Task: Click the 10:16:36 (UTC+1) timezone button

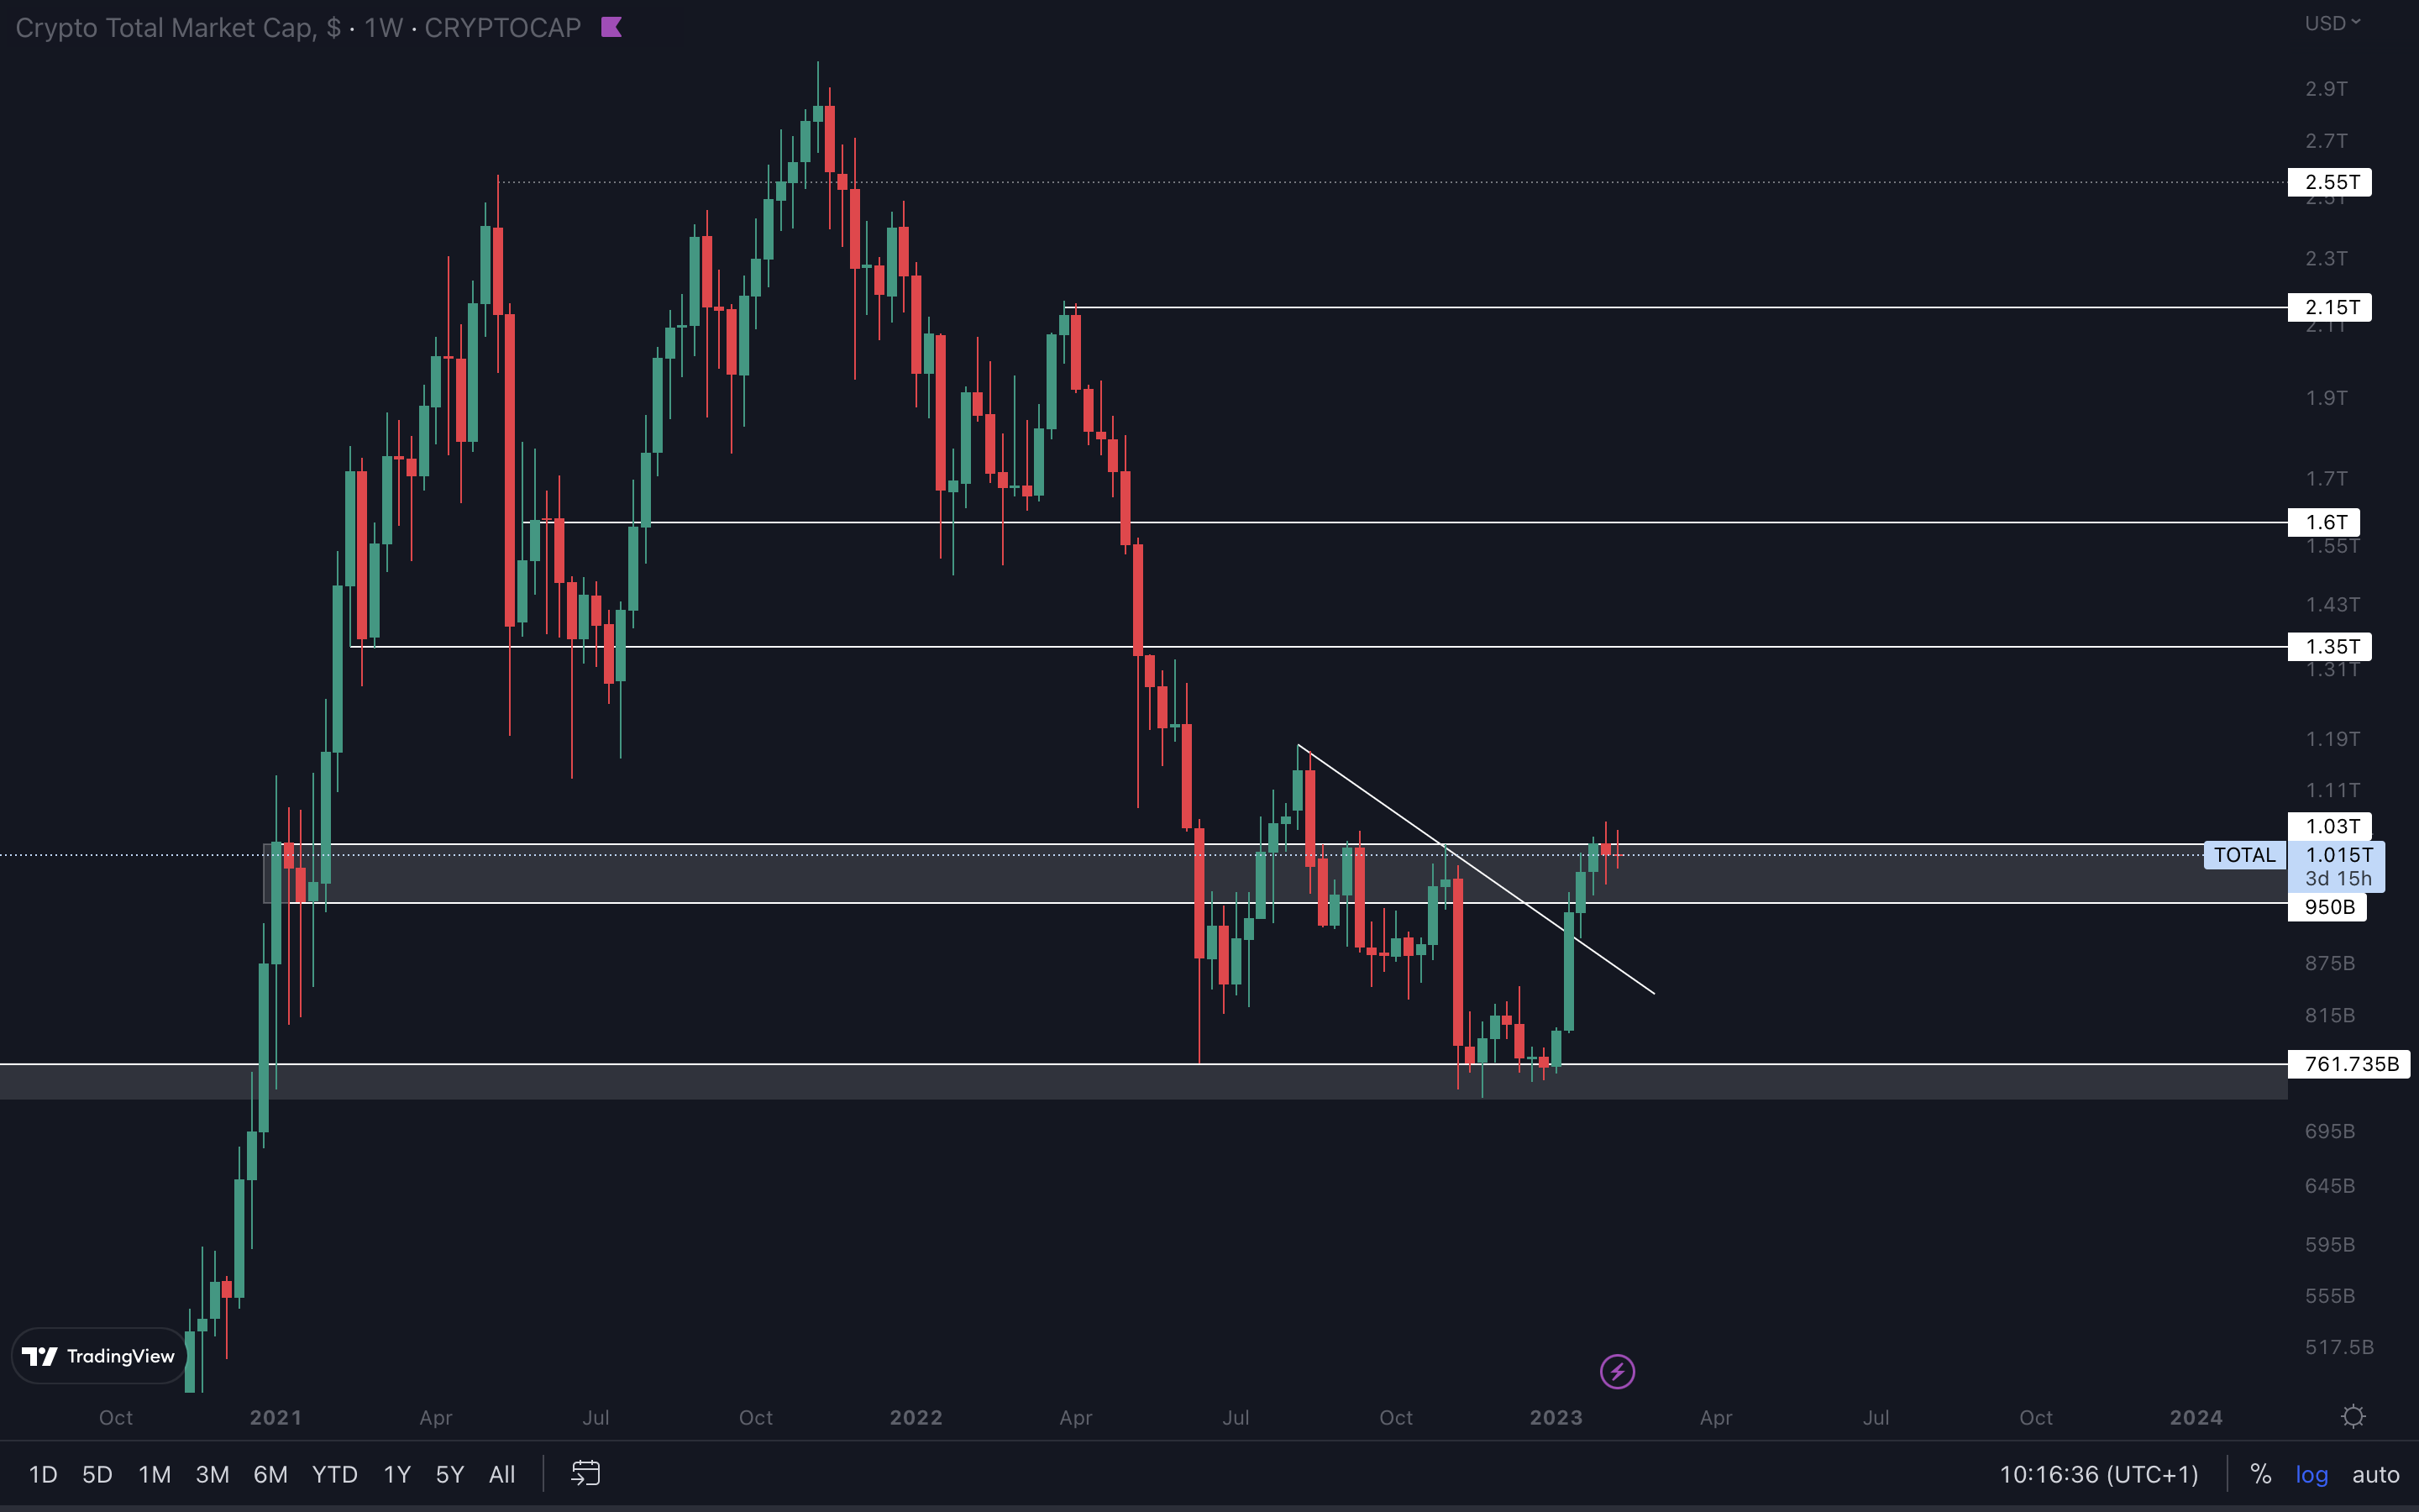Action: 2098,1474
